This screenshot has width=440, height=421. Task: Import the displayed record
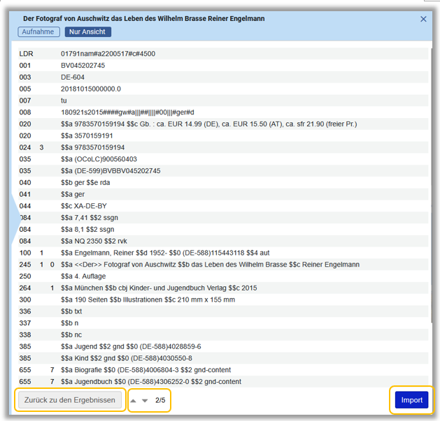pos(411,400)
